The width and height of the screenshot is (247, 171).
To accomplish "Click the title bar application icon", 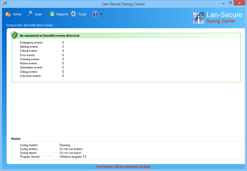I will [x=5, y=4].
